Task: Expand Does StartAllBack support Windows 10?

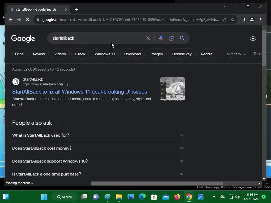Action: point(98,161)
